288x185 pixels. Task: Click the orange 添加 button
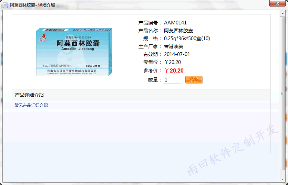click(x=194, y=80)
